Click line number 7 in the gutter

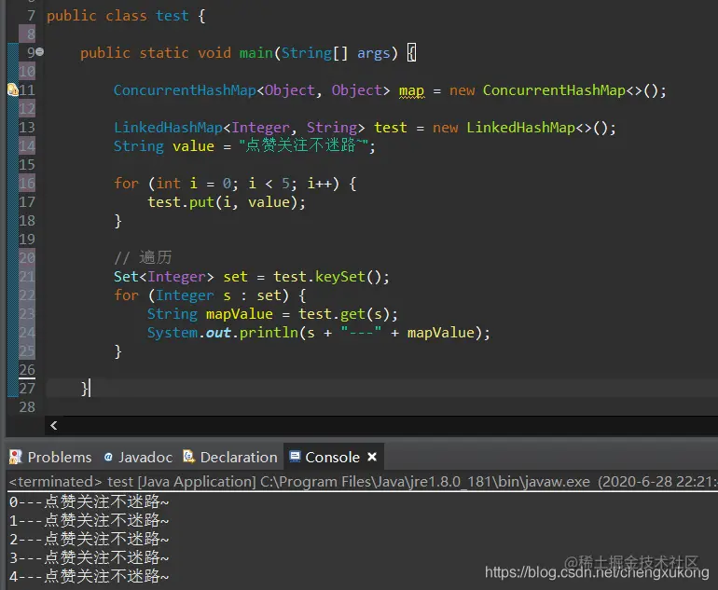[31, 16]
